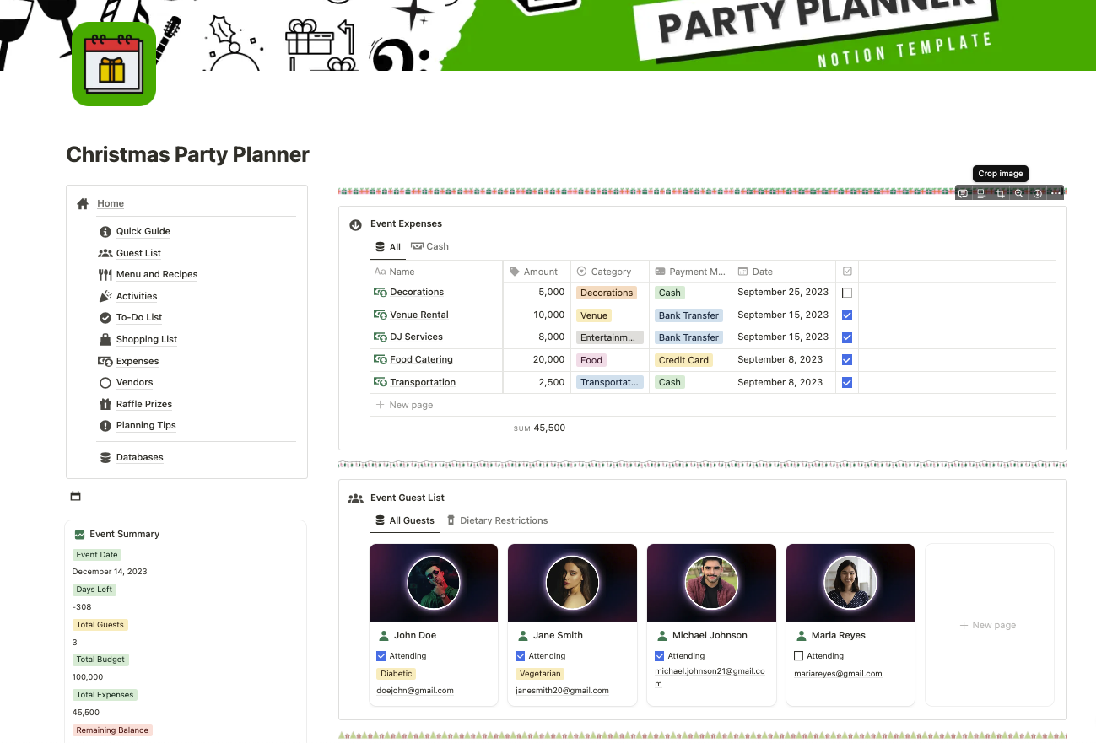This screenshot has width=1096, height=743.
Task: Click the image caption icon
Action: (x=981, y=193)
